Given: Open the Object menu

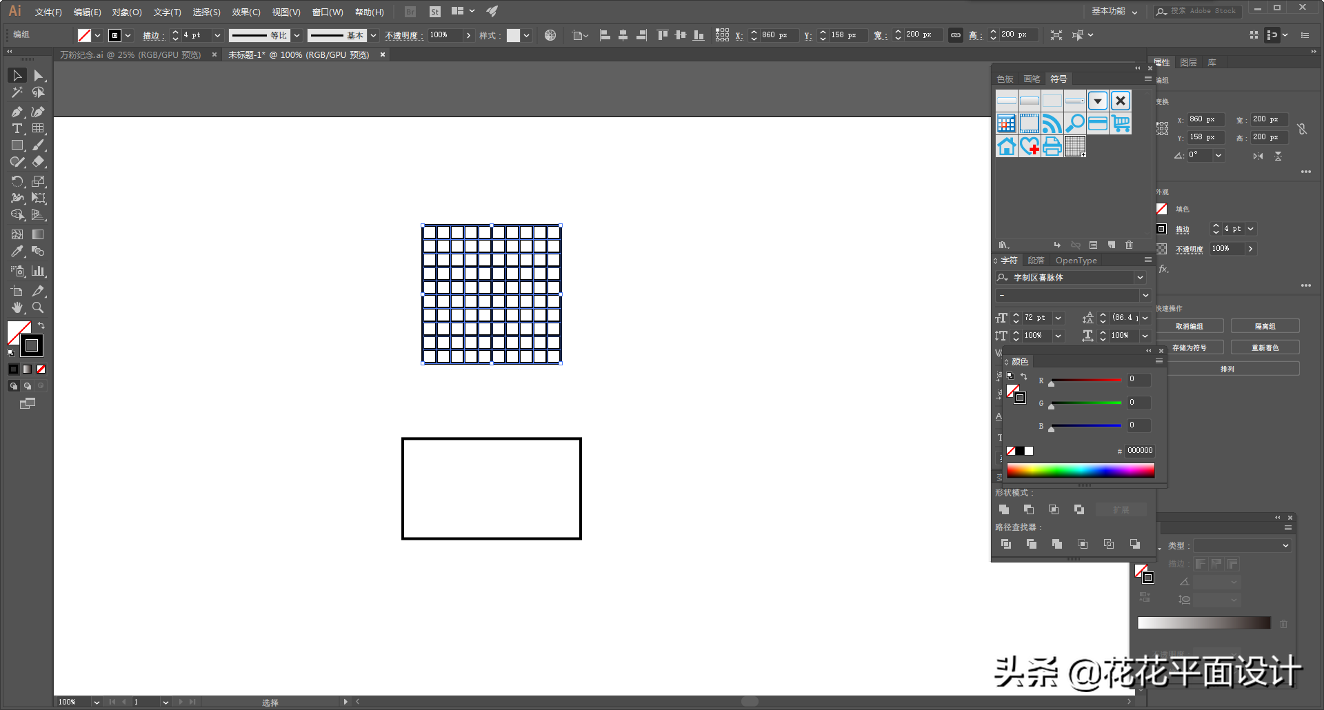Looking at the screenshot, I should pyautogui.click(x=127, y=12).
